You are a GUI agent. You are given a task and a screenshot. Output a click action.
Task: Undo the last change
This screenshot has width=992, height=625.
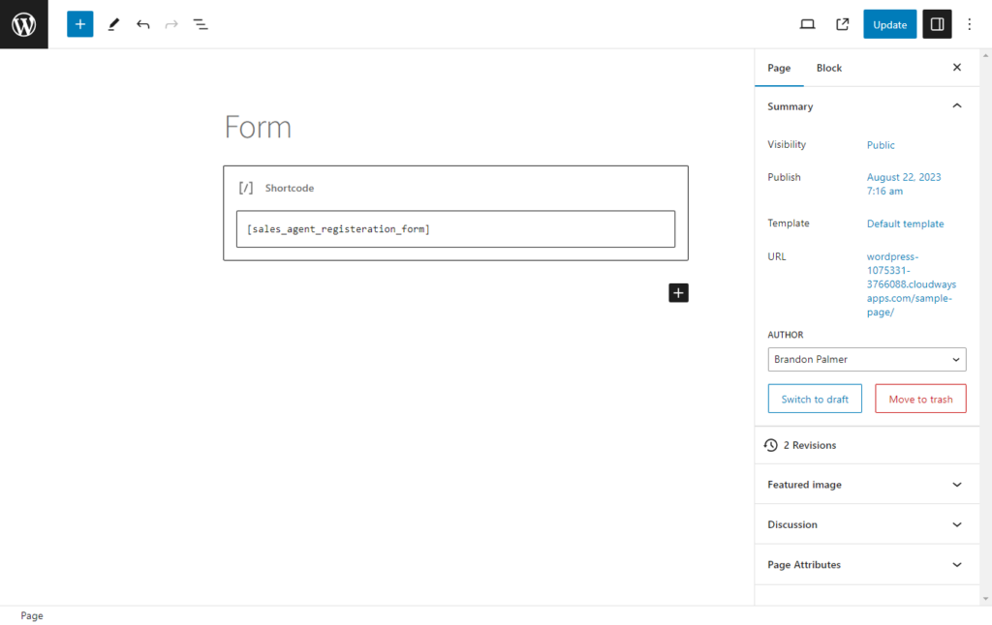(x=143, y=24)
